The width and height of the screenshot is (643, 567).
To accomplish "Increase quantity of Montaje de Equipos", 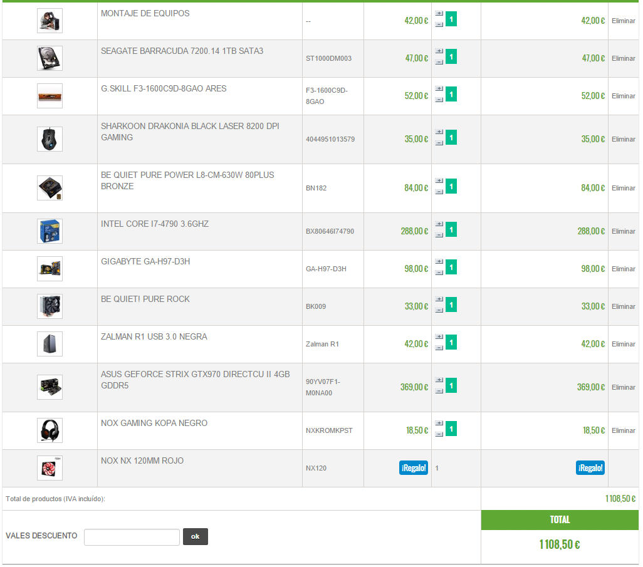I will tap(439, 13).
